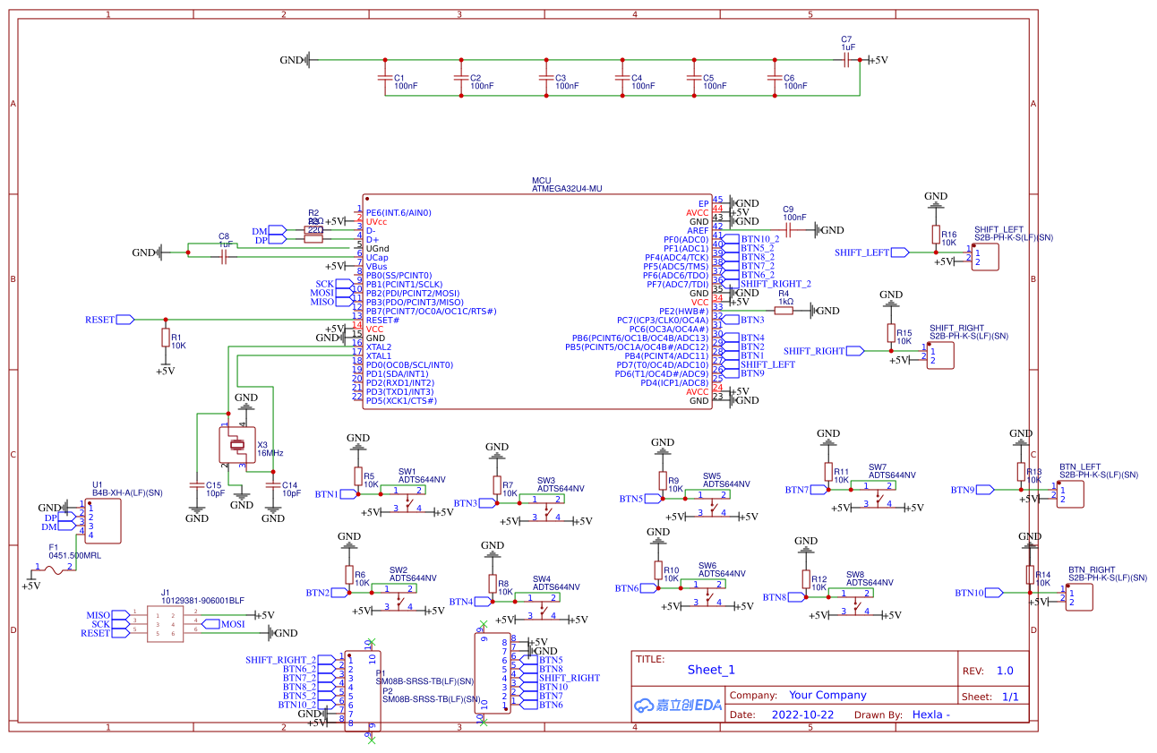1157x753 pixels.
Task: Select the ATMEGA32U4-MU microcontroller symbol
Action: 537,300
